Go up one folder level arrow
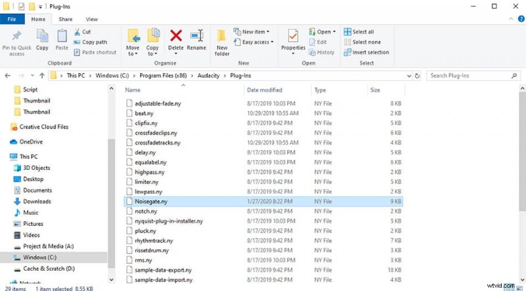 click(x=42, y=76)
